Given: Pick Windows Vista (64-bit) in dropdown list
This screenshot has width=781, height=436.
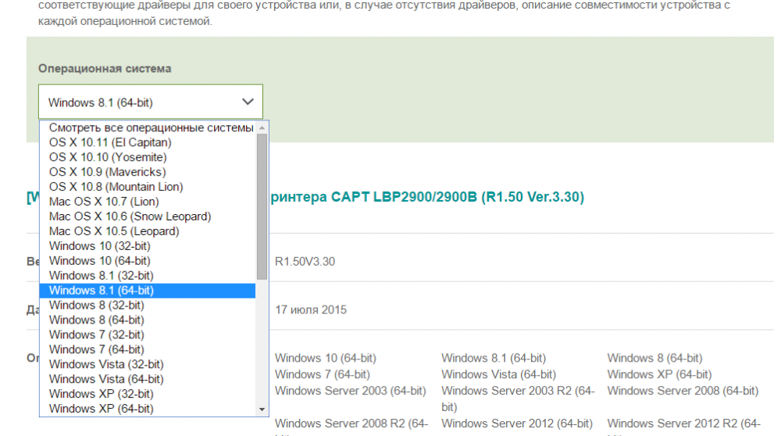Looking at the screenshot, I should pyautogui.click(x=148, y=379).
